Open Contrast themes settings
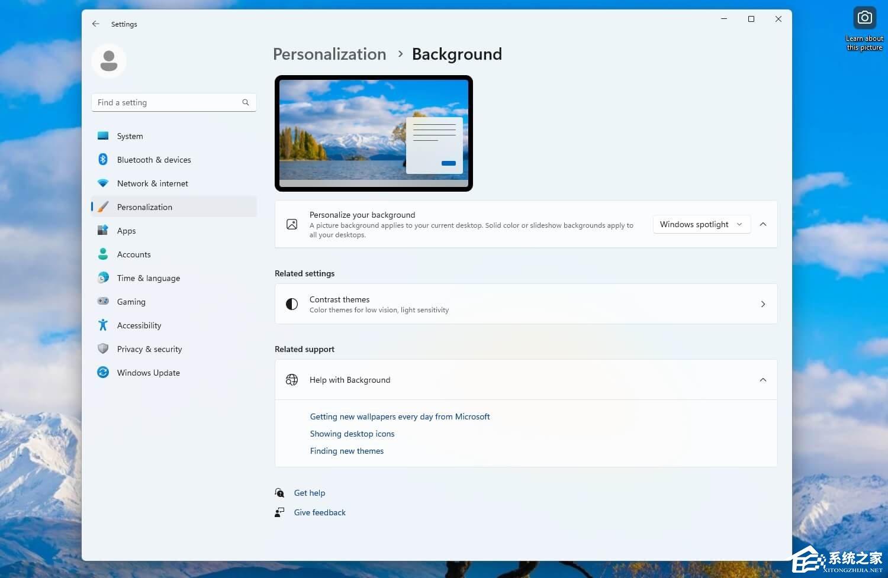The image size is (888, 578). tap(526, 304)
